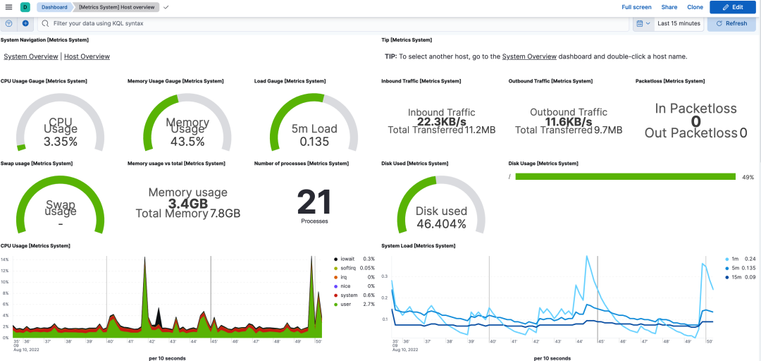Open the calendar date quick menu
The width and height of the screenshot is (761, 361).
pos(643,23)
